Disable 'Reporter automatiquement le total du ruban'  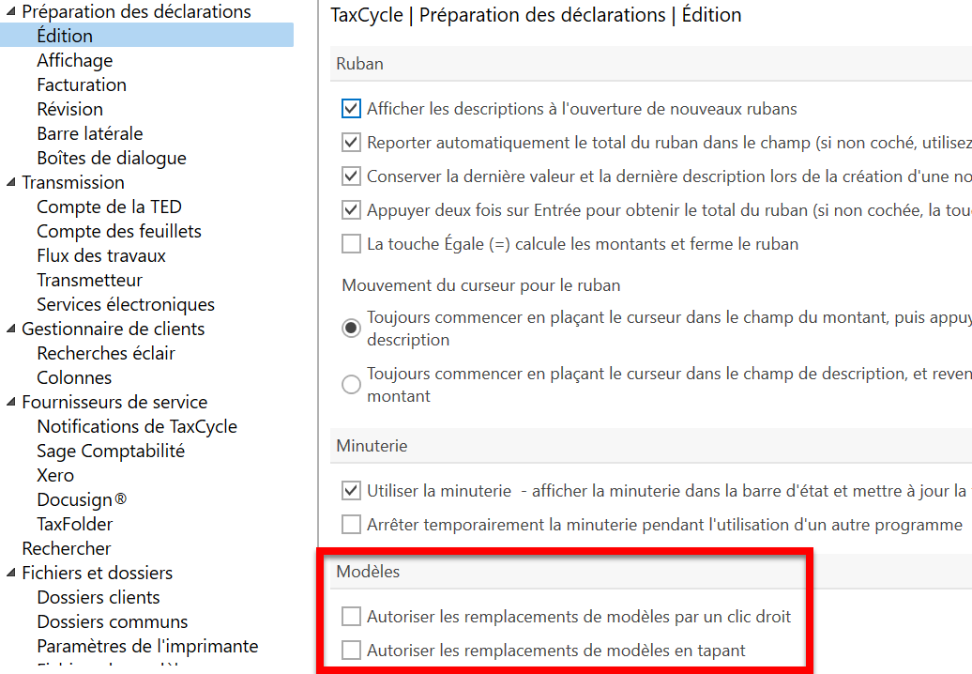[x=351, y=142]
